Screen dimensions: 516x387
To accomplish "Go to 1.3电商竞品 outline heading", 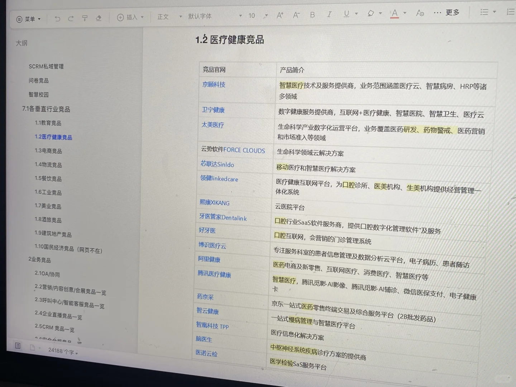I will (x=48, y=151).
